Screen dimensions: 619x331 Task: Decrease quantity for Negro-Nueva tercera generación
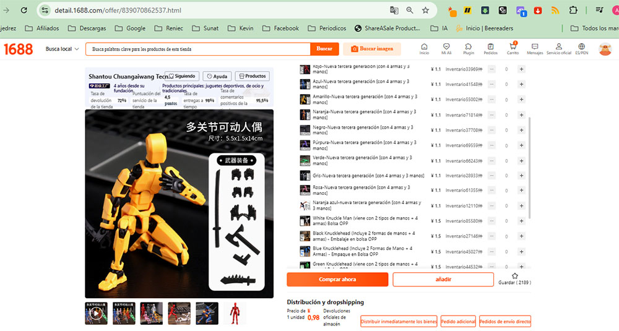point(491,131)
